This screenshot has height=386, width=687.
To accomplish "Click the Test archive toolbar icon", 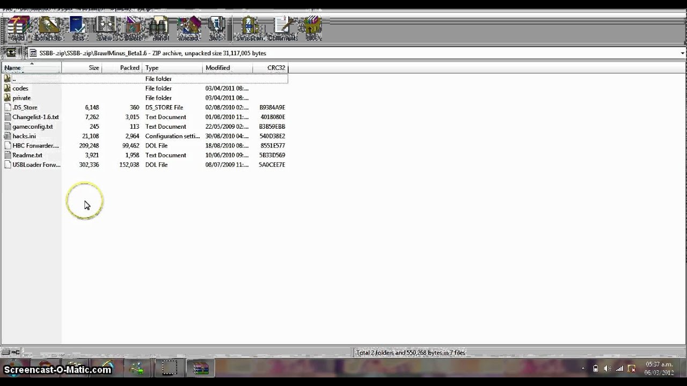I will click(x=78, y=28).
